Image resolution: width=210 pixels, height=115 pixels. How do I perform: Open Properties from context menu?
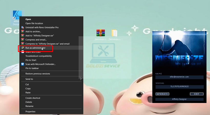(30, 111)
